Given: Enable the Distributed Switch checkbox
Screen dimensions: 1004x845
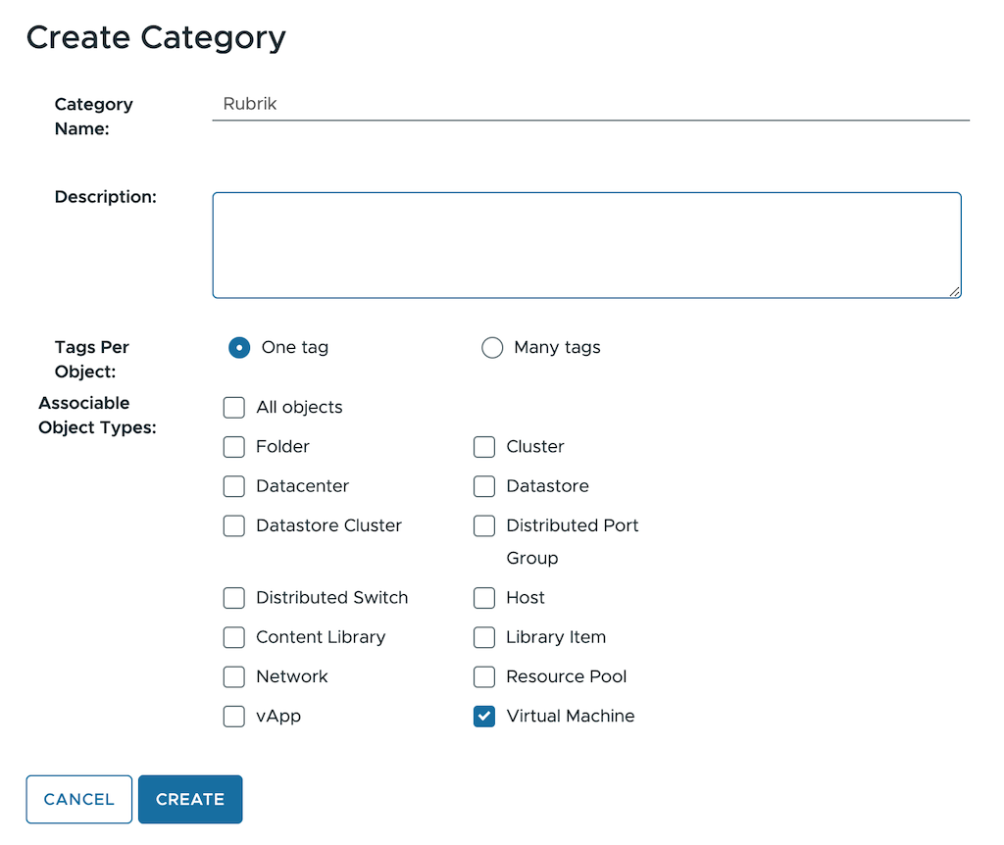Looking at the screenshot, I should 234,598.
